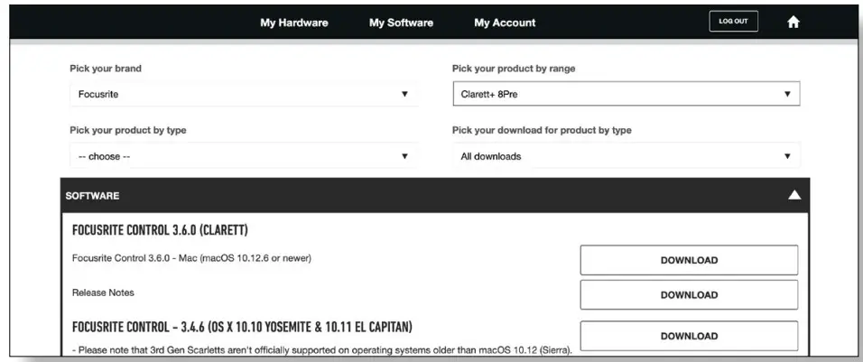Click the Focusrite Control 3.4.6 heading
863x362 pixels.
242,326
